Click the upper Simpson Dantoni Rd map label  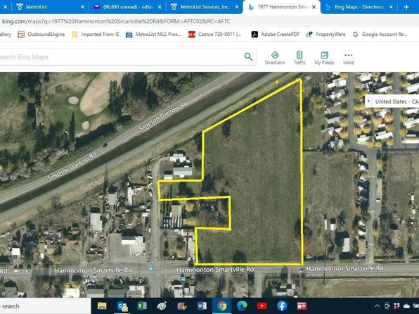tap(163, 116)
